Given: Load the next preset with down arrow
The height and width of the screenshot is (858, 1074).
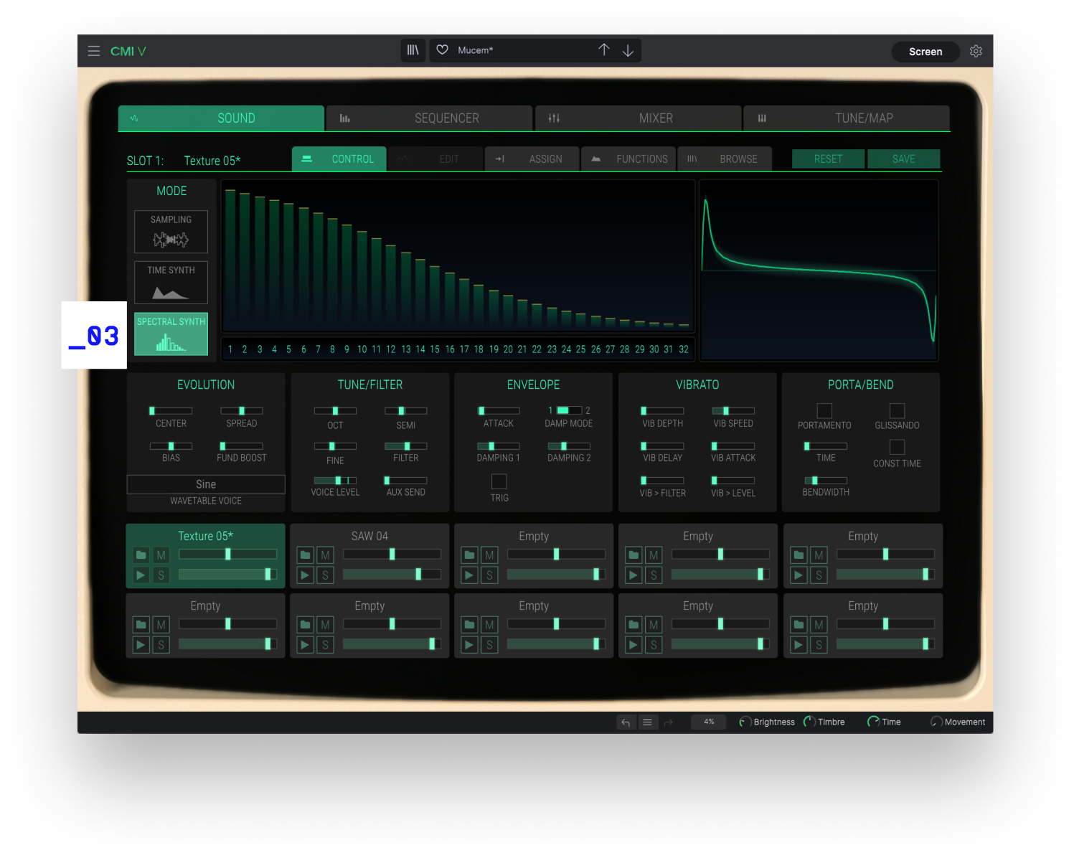Looking at the screenshot, I should [628, 50].
